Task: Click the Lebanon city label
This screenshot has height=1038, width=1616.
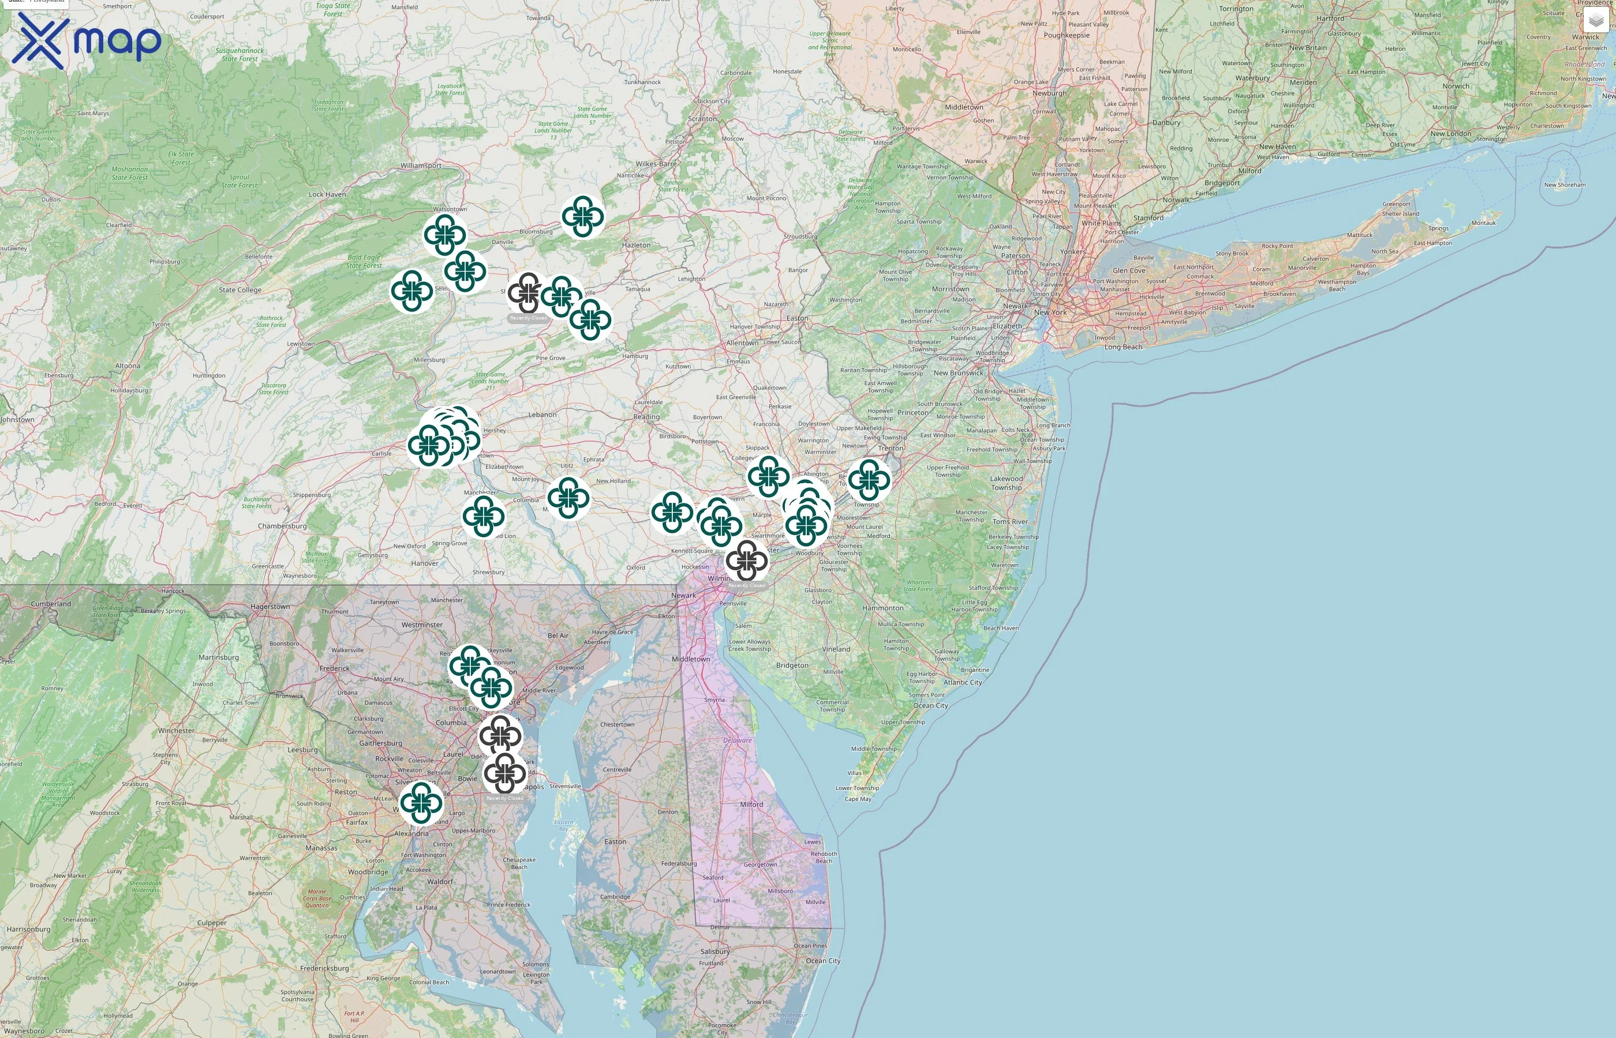Action: pos(543,415)
